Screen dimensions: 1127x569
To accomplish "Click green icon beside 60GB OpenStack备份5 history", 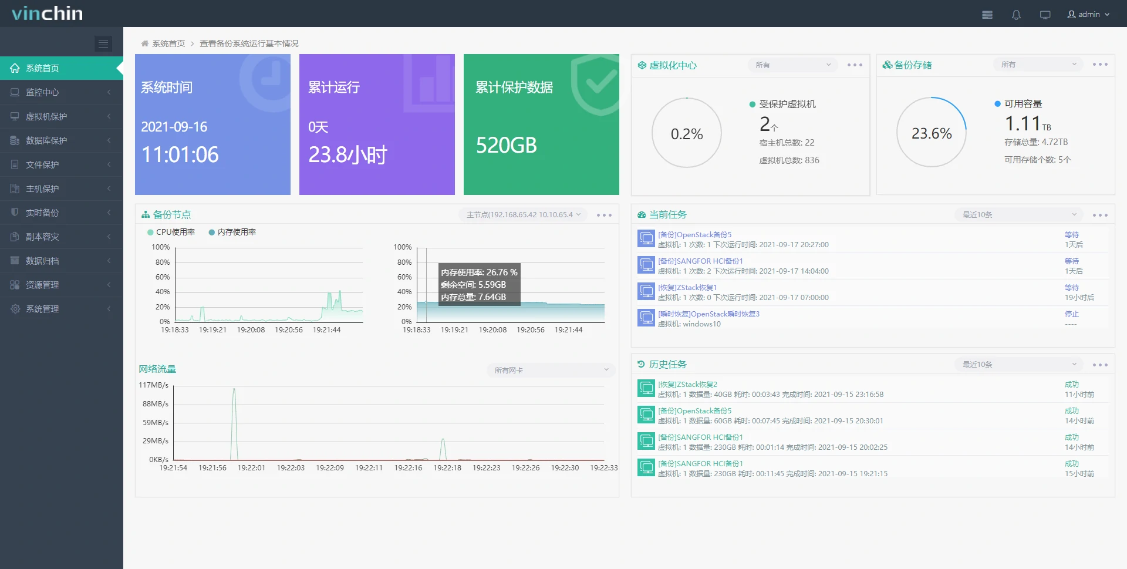I will [646, 415].
